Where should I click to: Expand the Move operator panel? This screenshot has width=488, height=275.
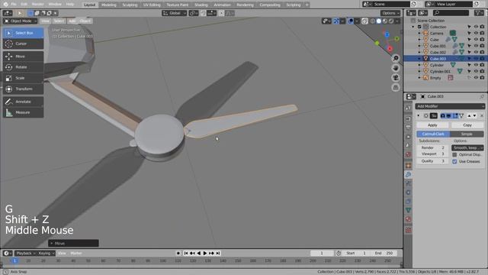click(x=73, y=243)
